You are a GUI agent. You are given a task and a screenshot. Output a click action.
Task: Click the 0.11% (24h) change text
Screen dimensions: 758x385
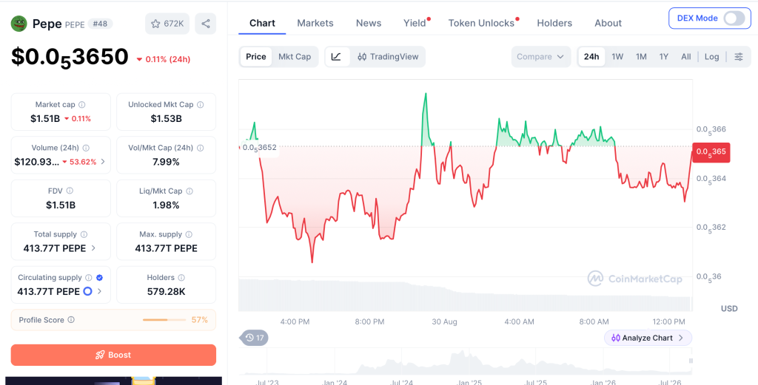[x=168, y=59]
